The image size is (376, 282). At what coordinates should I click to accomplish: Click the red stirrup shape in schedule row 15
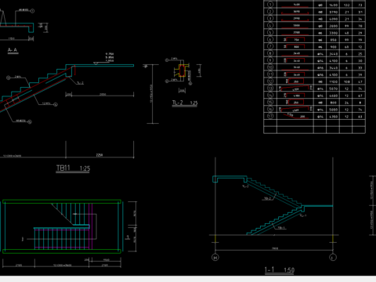295,103
